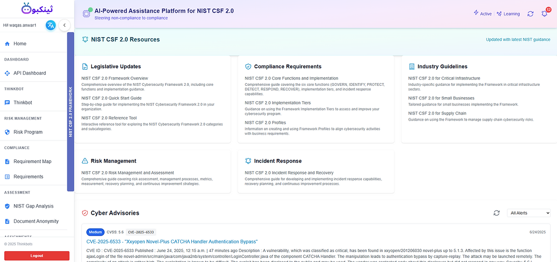This screenshot has height=262, width=557.
Task: Open Document Anonymity page
Action: pyautogui.click(x=37, y=221)
